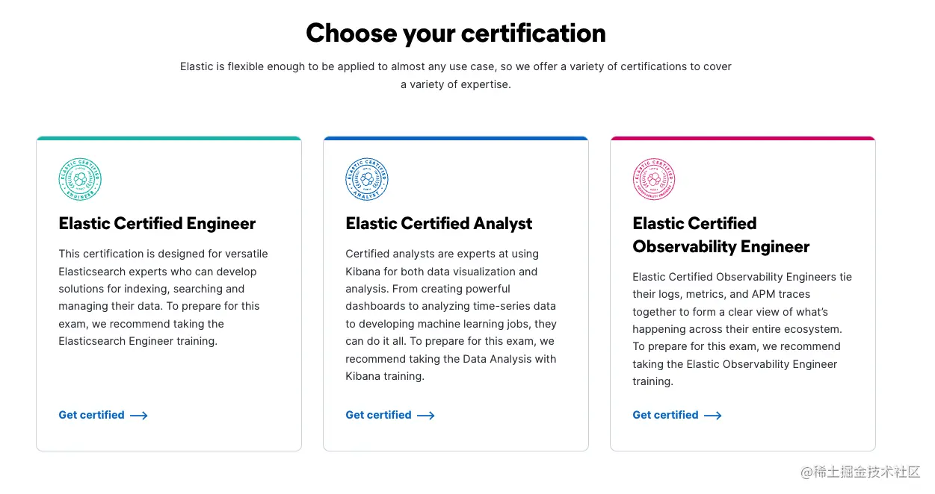935x494 pixels.
Task: Click the arrow icon in the Observability card
Action: click(713, 416)
